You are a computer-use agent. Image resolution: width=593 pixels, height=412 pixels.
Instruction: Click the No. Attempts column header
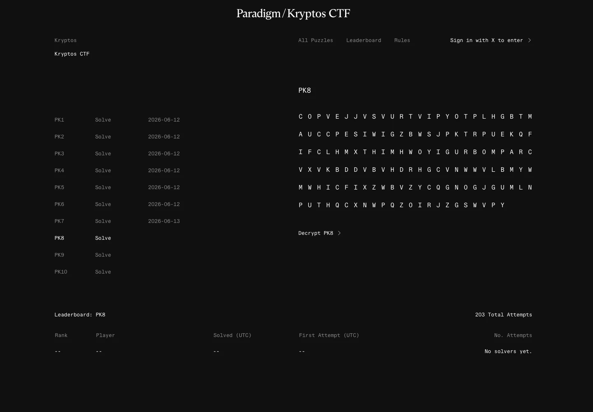point(513,335)
